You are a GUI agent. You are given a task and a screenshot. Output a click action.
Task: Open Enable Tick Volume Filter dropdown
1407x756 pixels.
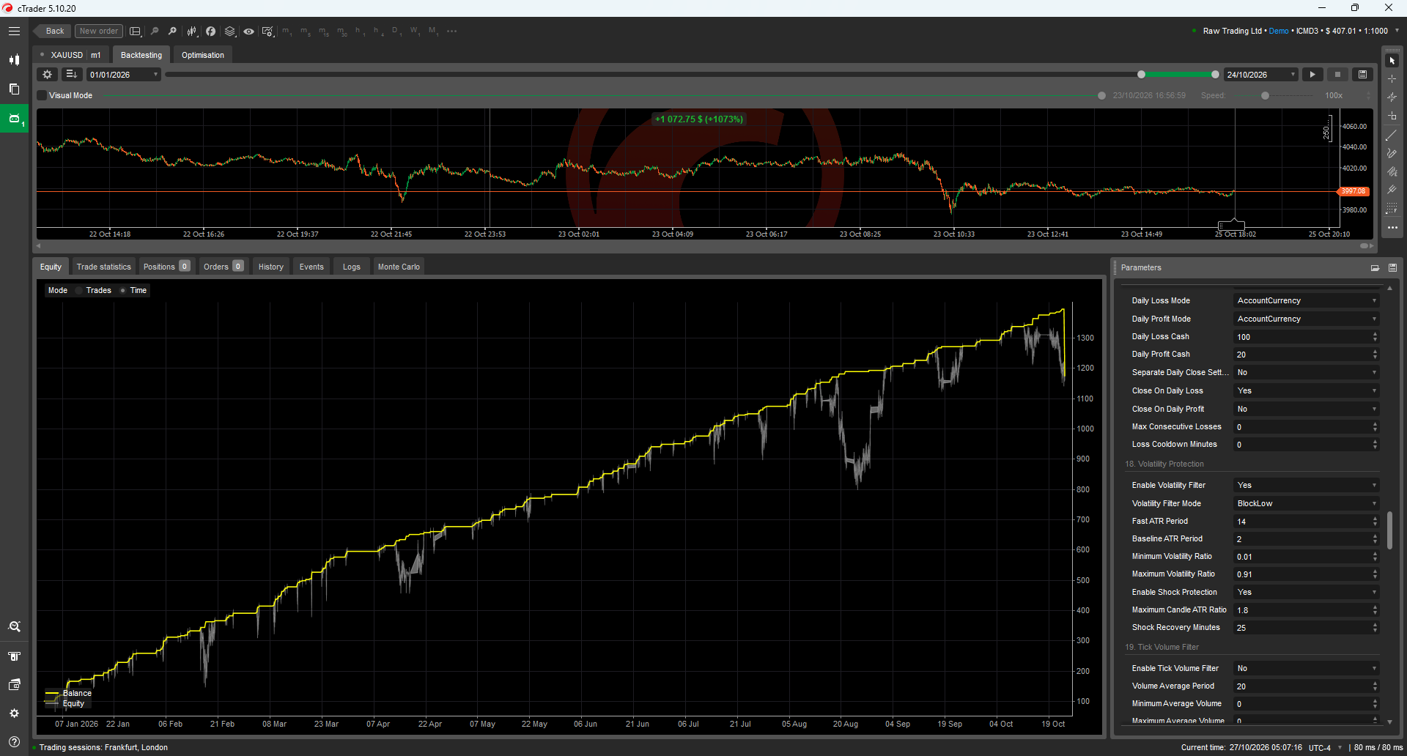pos(1306,669)
